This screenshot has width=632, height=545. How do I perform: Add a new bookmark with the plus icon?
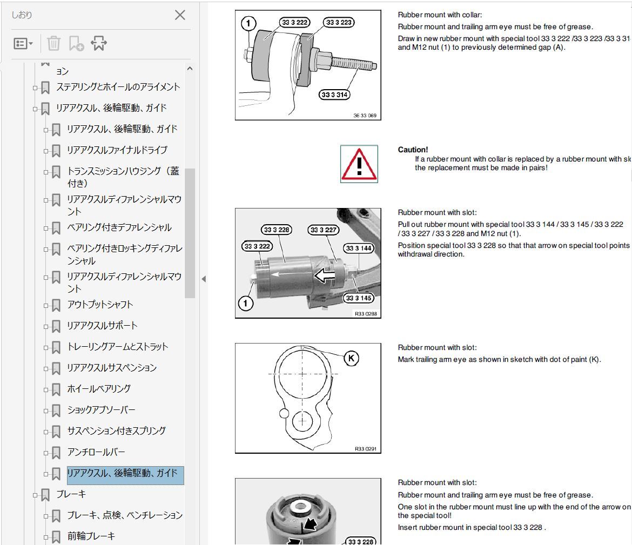76,44
